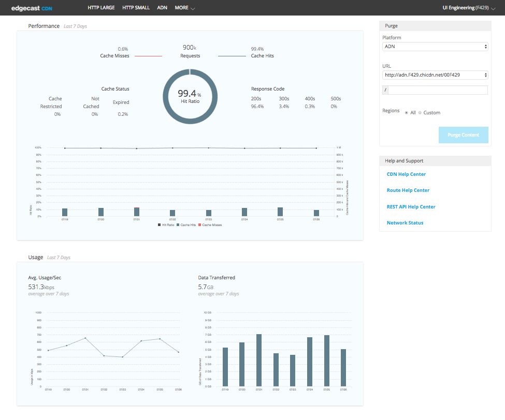Select the All regions radio button
Image resolution: width=505 pixels, height=420 pixels.
coord(407,113)
